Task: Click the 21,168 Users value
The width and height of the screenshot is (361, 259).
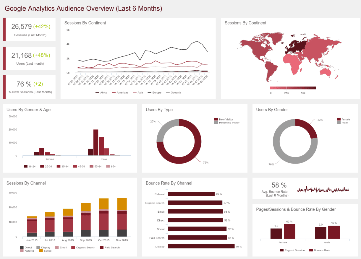Action: coord(22,55)
